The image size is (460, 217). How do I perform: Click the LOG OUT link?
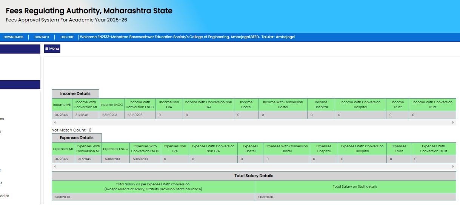coord(67,37)
